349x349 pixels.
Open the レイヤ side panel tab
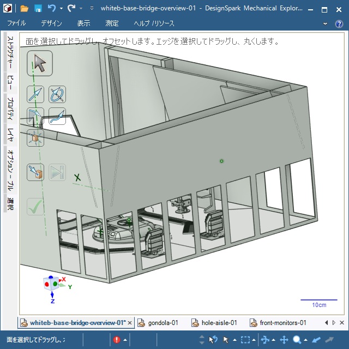pyautogui.click(x=10, y=135)
